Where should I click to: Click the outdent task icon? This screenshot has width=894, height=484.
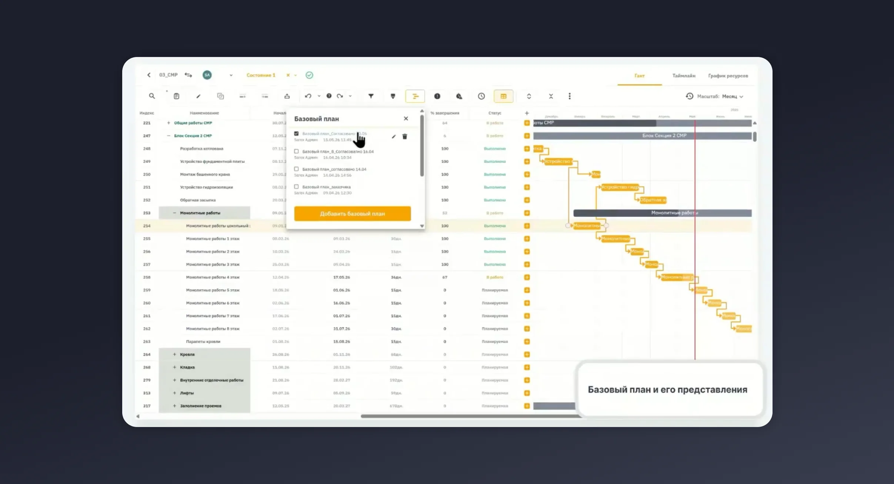click(243, 96)
